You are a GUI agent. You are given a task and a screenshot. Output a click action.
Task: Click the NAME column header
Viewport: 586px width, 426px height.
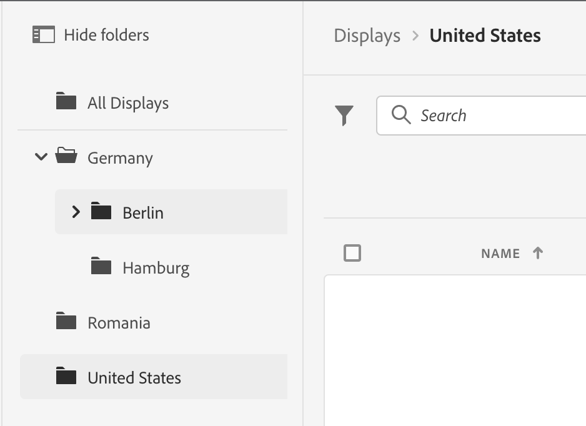pos(500,254)
